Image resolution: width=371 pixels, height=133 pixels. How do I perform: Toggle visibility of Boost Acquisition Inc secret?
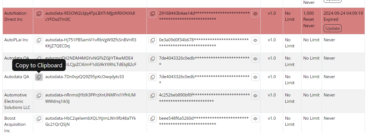(255, 119)
